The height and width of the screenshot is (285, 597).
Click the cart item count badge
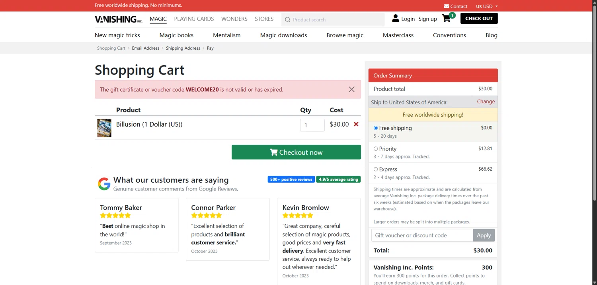click(x=452, y=15)
